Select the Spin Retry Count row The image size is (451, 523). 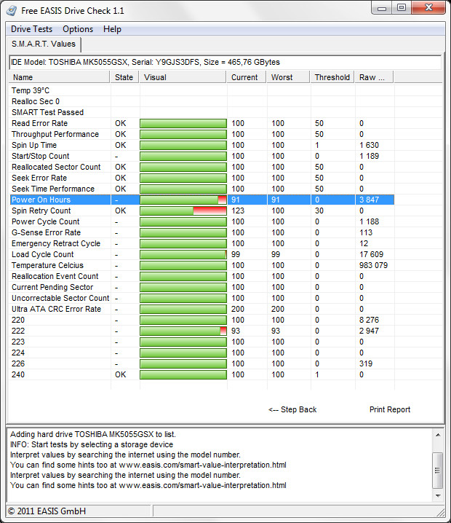[x=201, y=211]
